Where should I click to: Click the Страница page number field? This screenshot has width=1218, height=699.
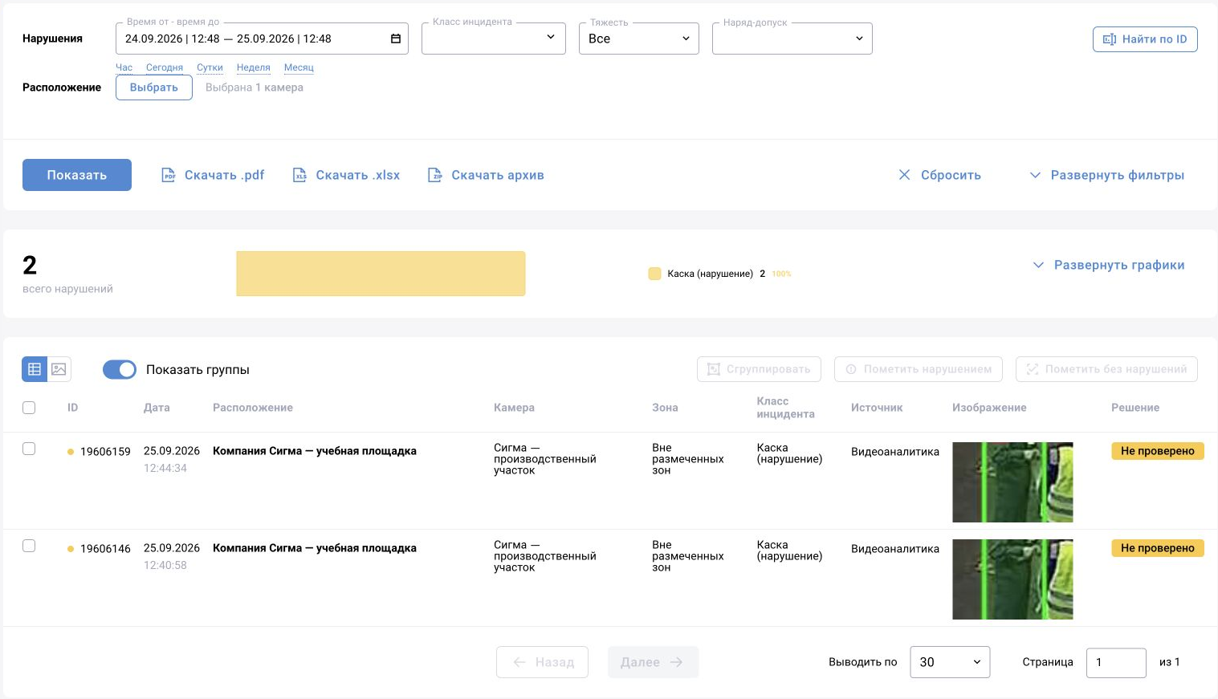1116,662
